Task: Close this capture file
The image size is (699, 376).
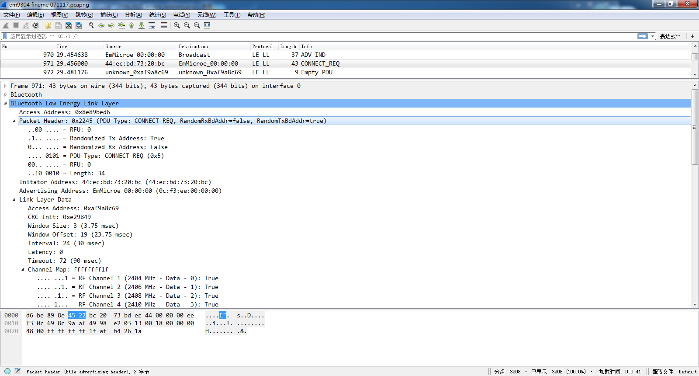Action: [69, 25]
